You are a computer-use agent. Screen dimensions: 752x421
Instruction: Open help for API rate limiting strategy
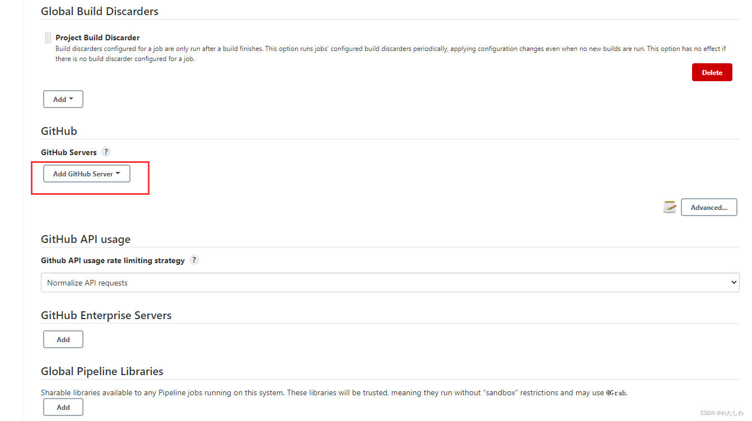[x=194, y=260]
